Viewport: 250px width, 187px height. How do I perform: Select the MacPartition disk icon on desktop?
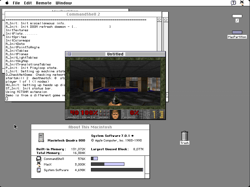[x=237, y=32]
